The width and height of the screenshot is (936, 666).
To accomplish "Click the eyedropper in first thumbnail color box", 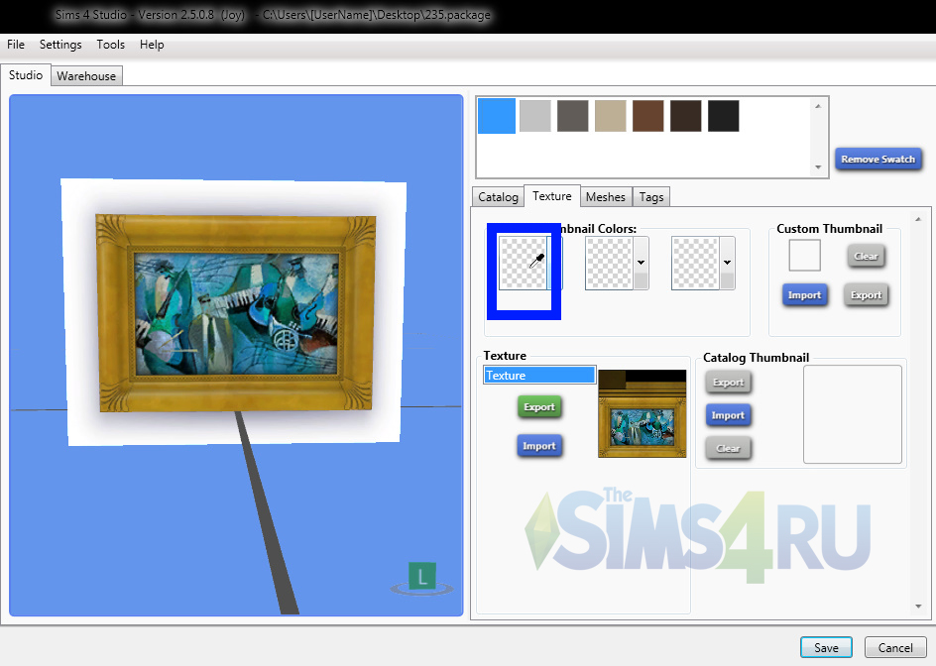I will (x=536, y=262).
